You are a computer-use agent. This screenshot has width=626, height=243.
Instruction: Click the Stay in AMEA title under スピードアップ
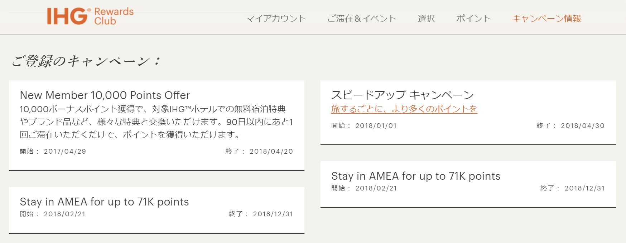pos(415,176)
